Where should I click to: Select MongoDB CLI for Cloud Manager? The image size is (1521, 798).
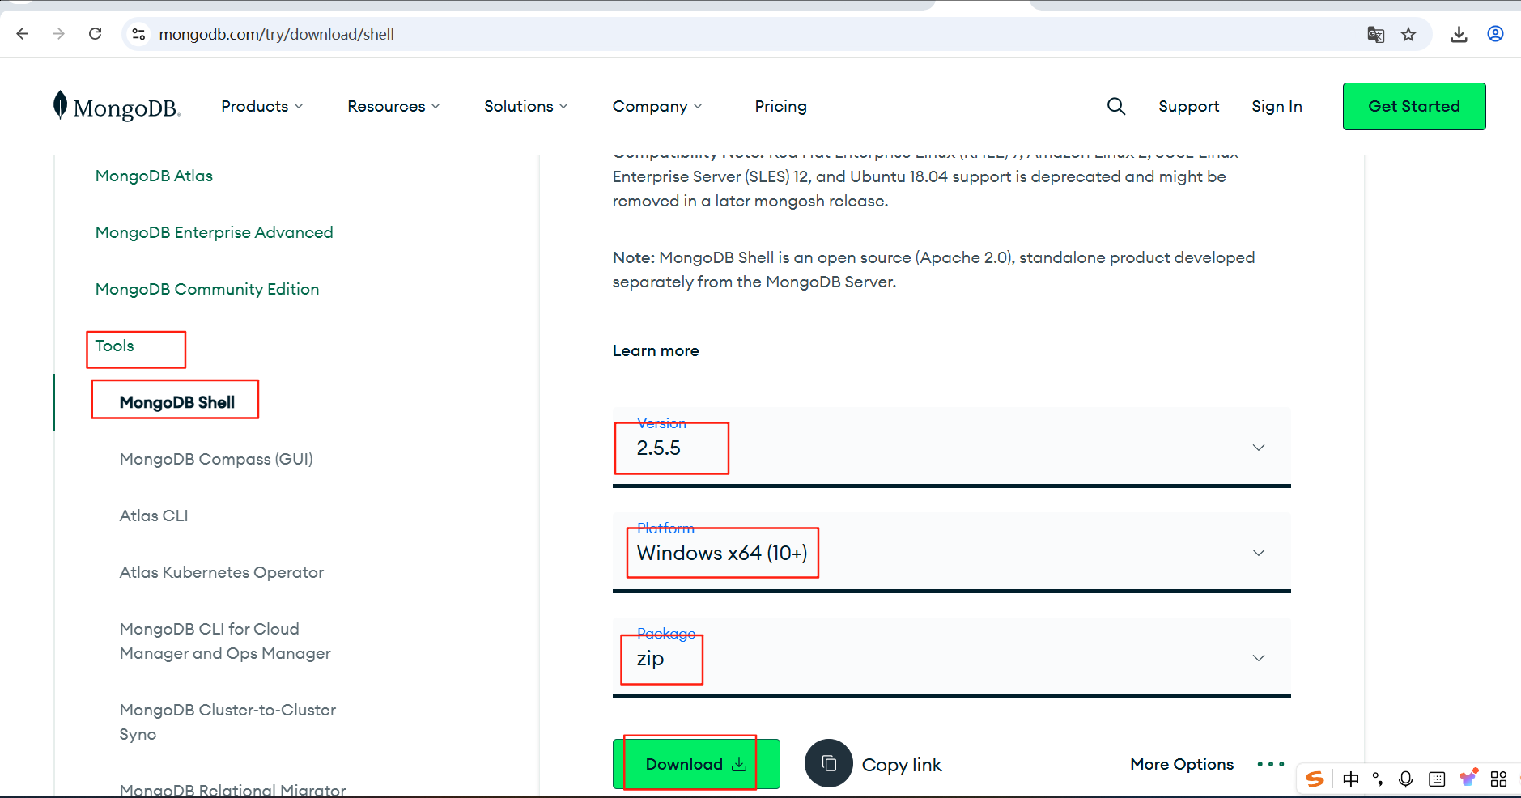[x=225, y=641]
